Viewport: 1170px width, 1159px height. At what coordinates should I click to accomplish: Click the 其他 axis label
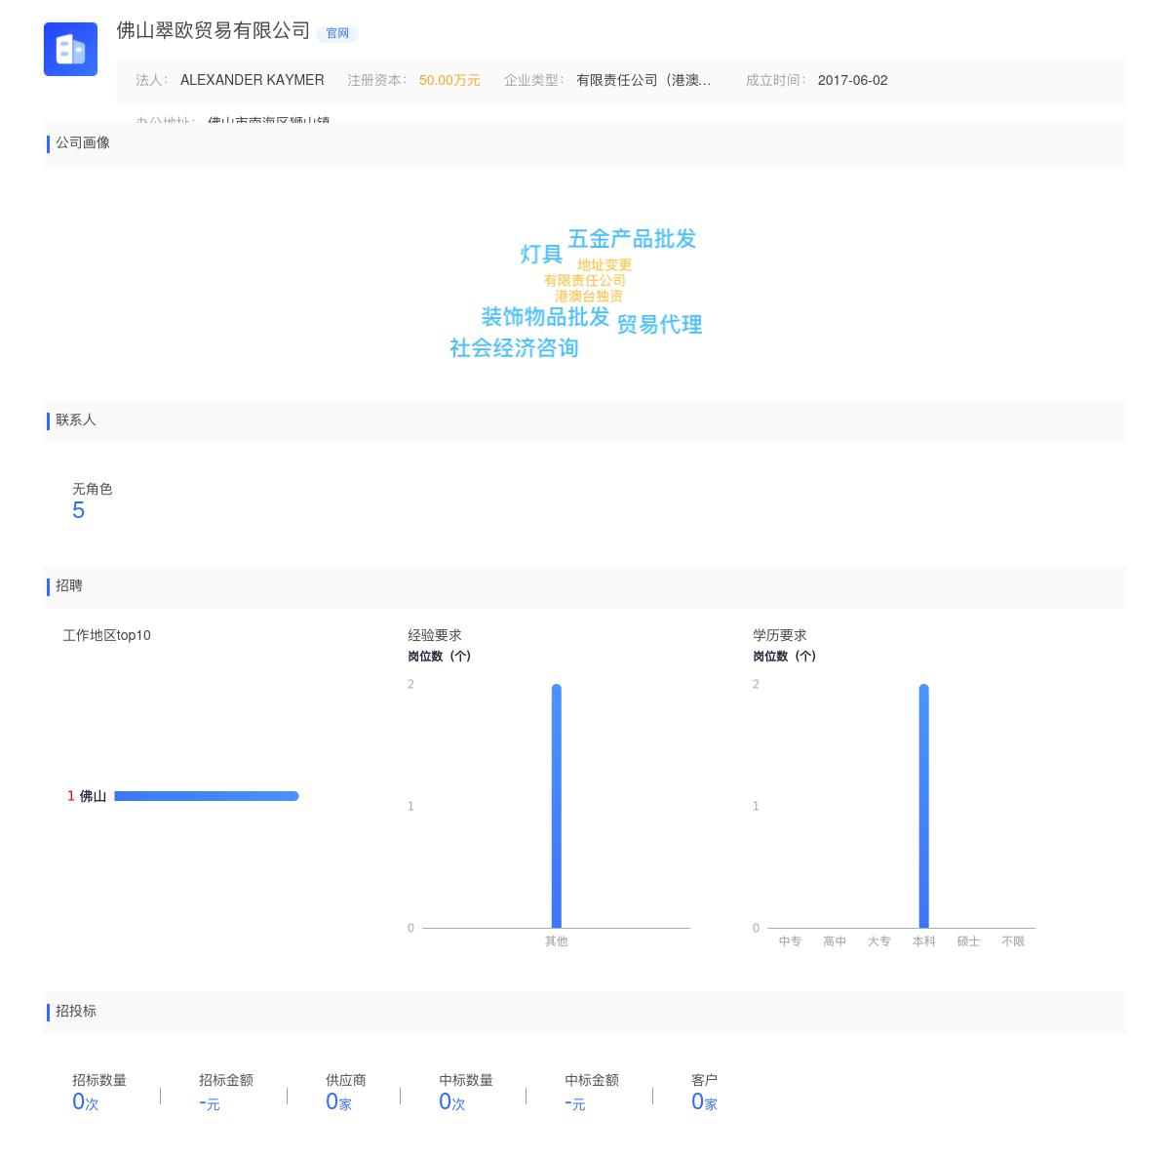[x=557, y=941]
